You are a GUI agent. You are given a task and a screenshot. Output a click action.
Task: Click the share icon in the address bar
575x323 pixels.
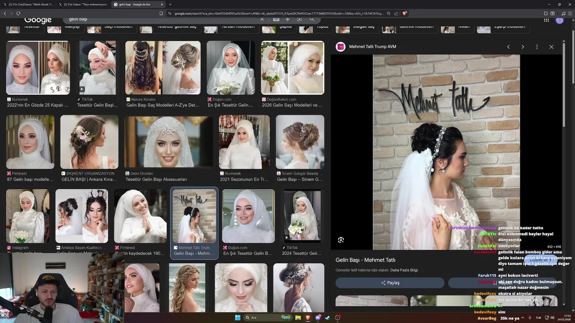[396, 13]
